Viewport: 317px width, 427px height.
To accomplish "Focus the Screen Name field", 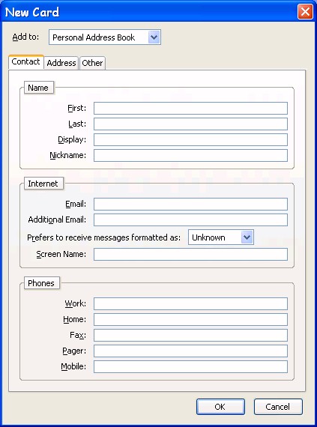I will [x=190, y=254].
